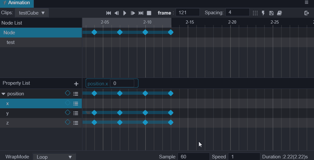314x160 pixels.
Task: Stop animation playback with the square button
Action: click(149, 13)
